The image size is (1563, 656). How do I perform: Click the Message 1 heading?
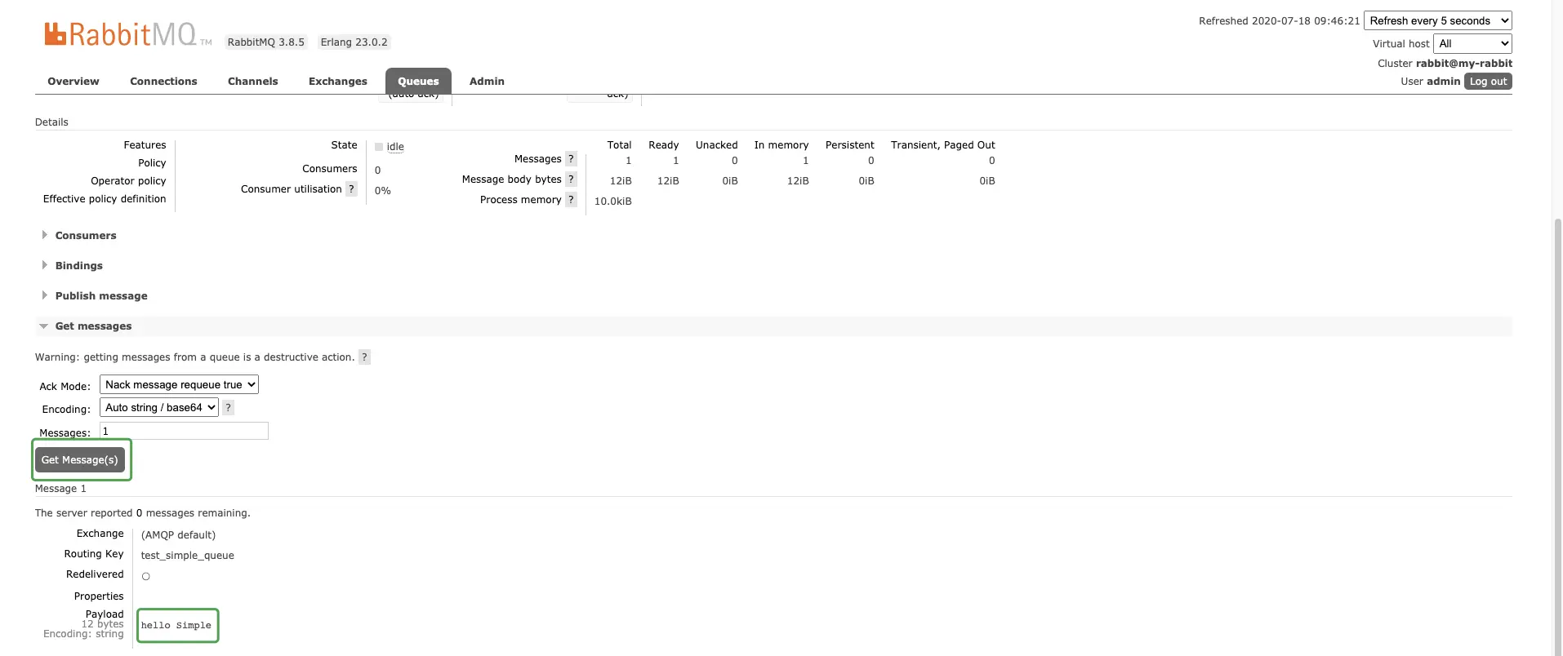click(60, 489)
